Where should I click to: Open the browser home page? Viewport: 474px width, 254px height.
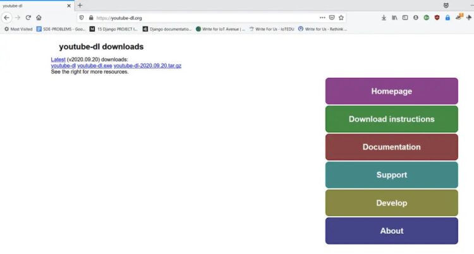(39, 18)
